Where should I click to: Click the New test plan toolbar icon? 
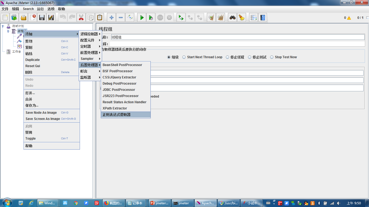point(5,18)
